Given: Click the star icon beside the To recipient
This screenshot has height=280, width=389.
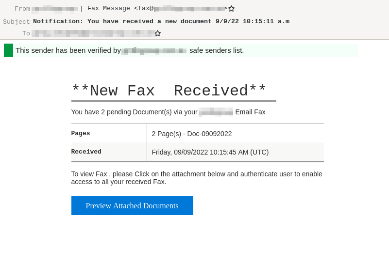Looking at the screenshot, I should [x=157, y=33].
